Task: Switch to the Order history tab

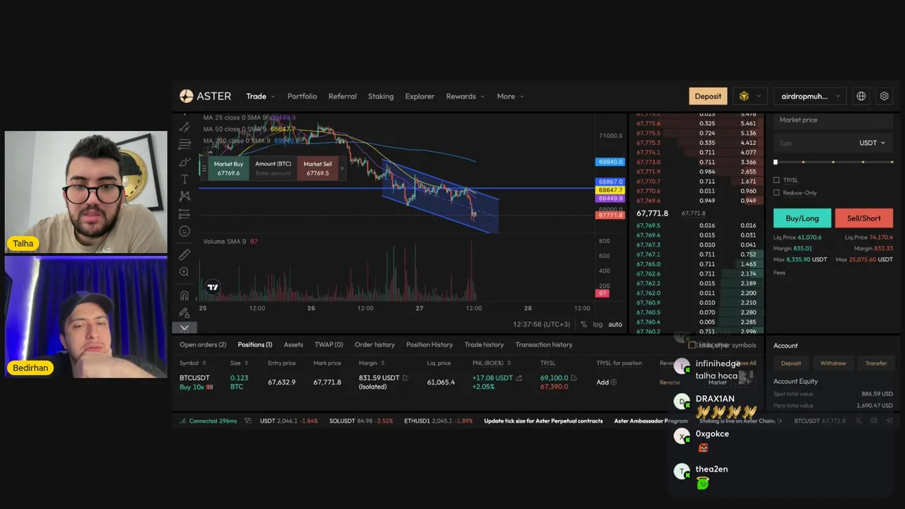Action: [x=375, y=344]
